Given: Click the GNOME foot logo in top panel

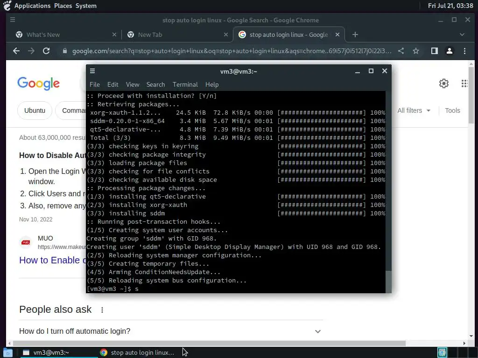Looking at the screenshot, I should click(7, 6).
